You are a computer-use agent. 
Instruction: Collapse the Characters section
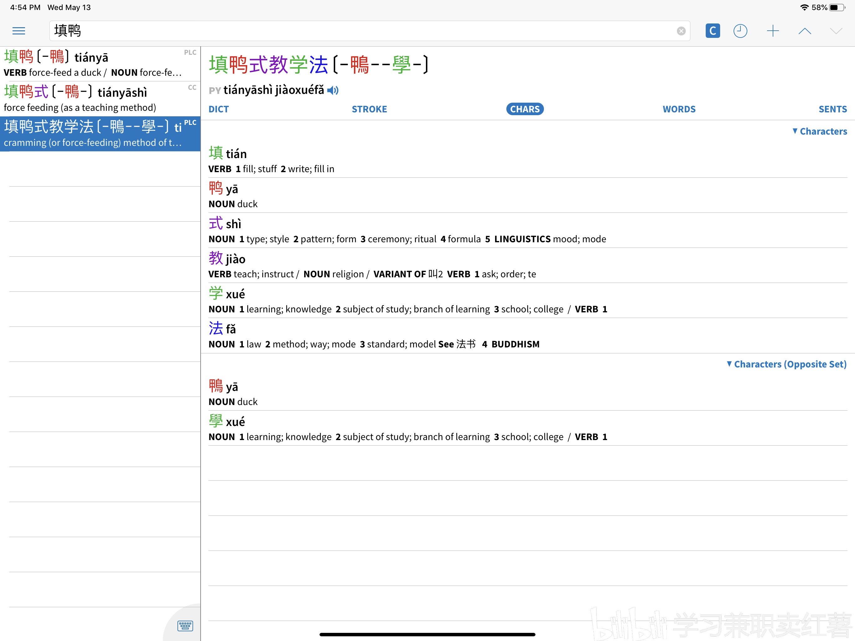(x=819, y=131)
